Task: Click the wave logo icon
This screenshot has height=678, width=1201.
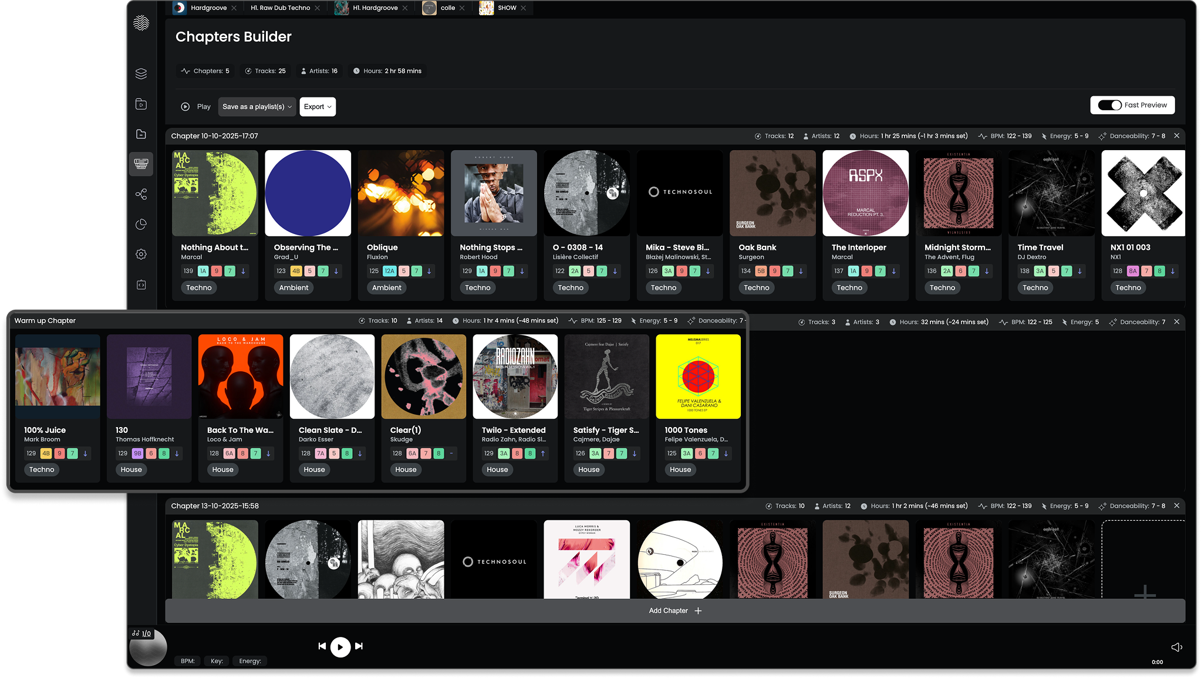Action: (141, 23)
